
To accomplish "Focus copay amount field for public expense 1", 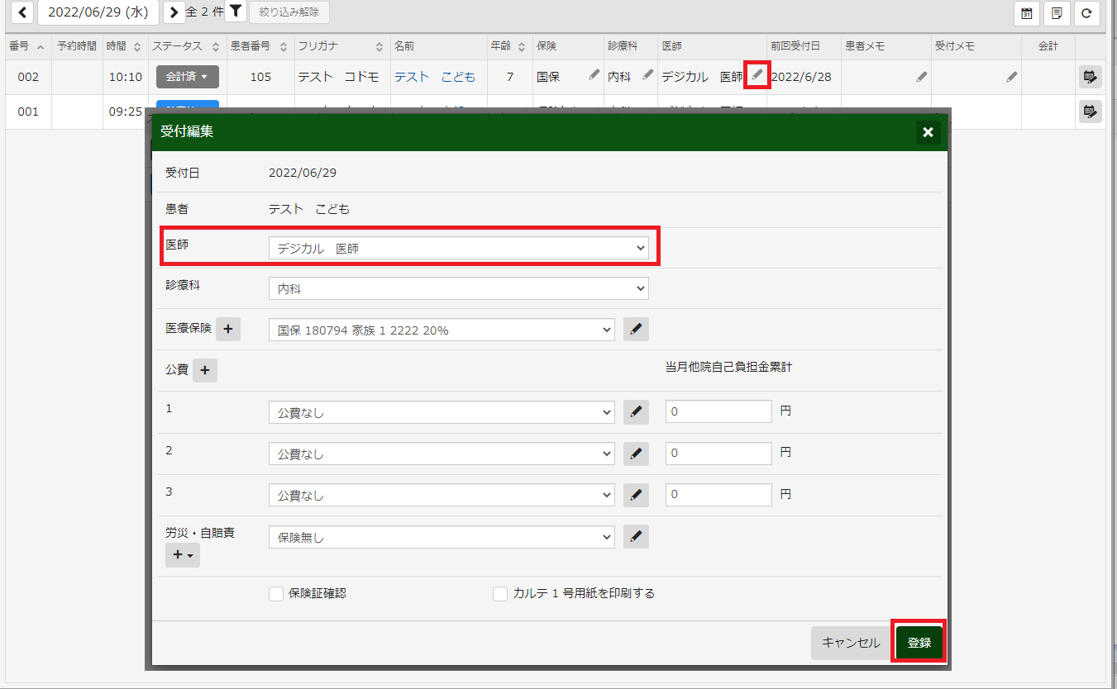I will coord(718,411).
